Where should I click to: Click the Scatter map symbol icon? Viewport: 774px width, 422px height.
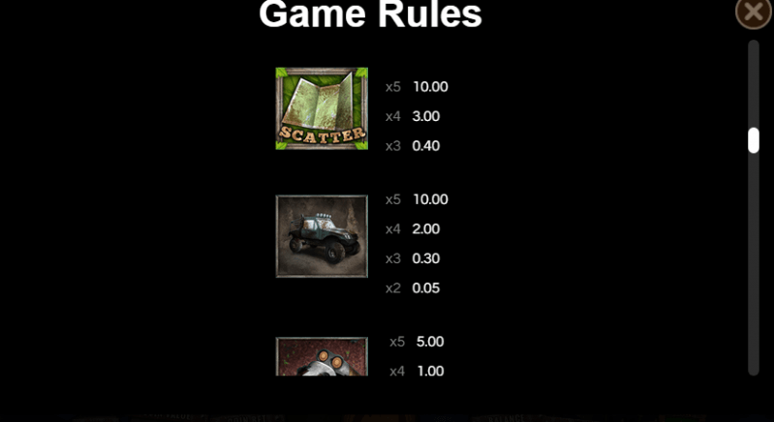pos(322,108)
